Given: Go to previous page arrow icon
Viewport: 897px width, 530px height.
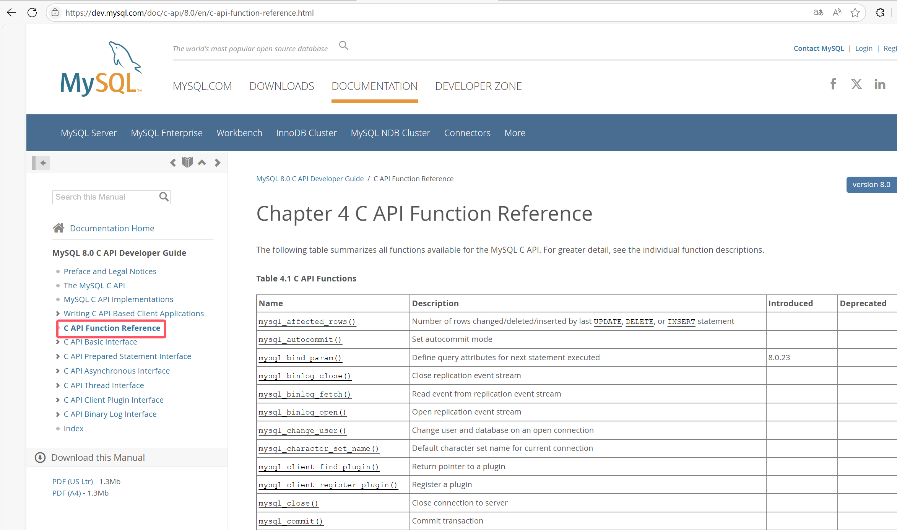Looking at the screenshot, I should tap(173, 162).
